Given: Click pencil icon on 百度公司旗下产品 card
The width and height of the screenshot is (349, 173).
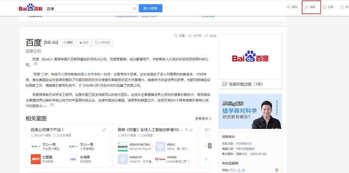Looking at the screenshot, I should pyautogui.click(x=104, y=130).
